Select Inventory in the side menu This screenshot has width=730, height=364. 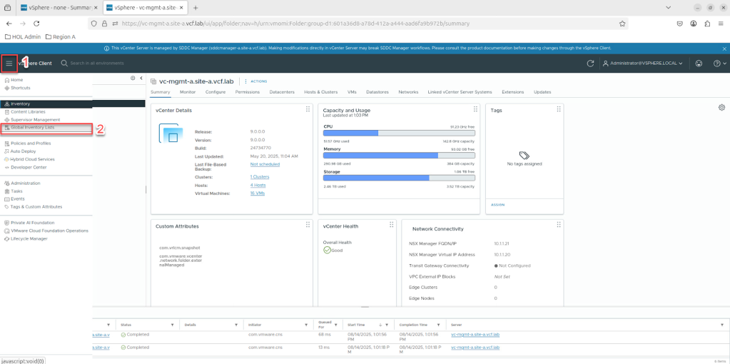tap(46, 103)
